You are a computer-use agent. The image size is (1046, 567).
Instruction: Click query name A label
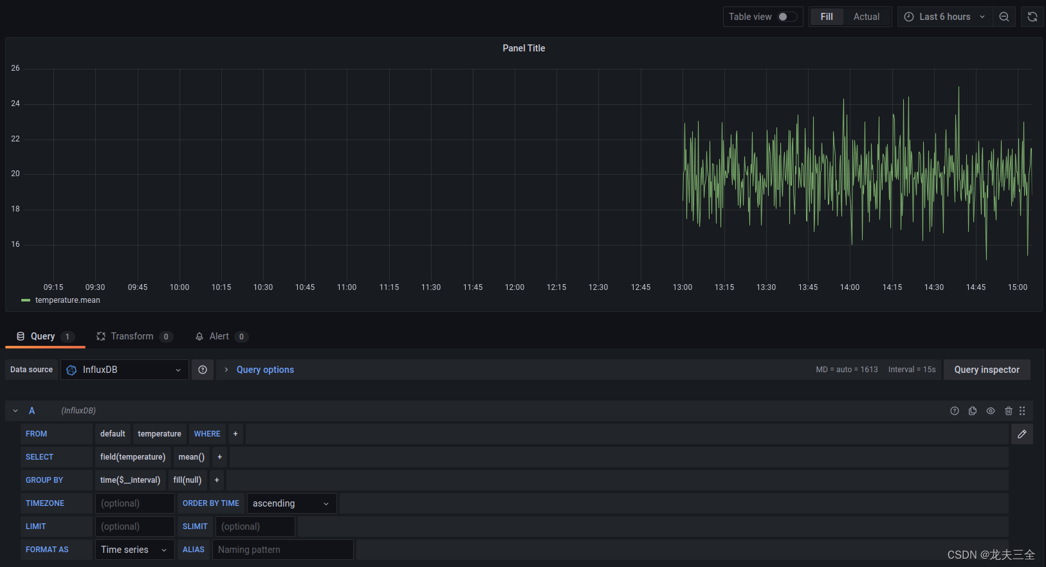[32, 411]
